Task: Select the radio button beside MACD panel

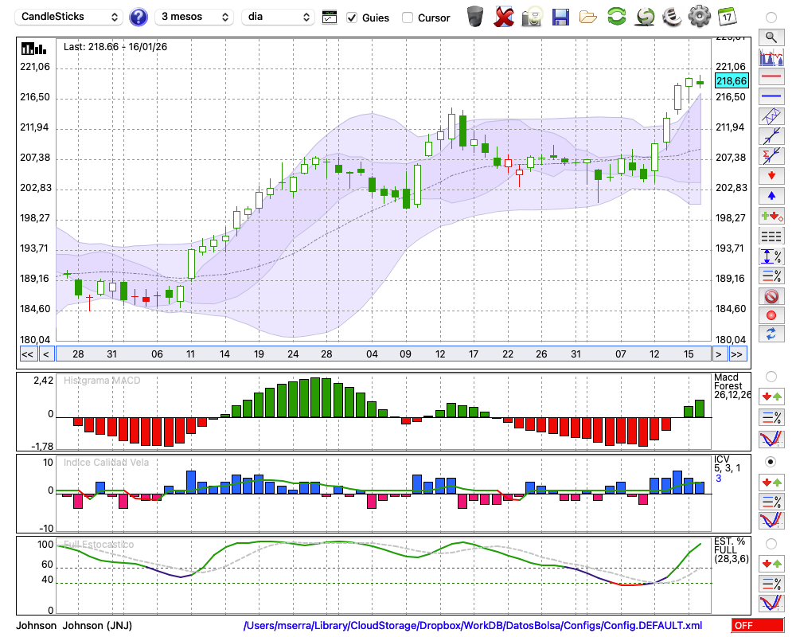Action: point(771,376)
